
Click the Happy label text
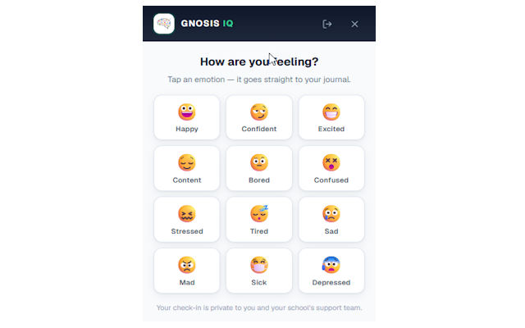pos(187,129)
